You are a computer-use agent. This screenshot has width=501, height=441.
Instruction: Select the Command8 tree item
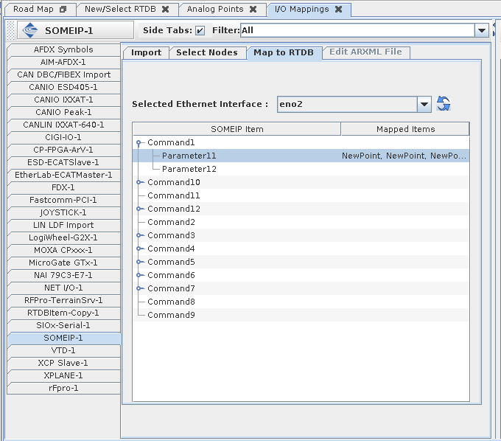click(x=171, y=302)
